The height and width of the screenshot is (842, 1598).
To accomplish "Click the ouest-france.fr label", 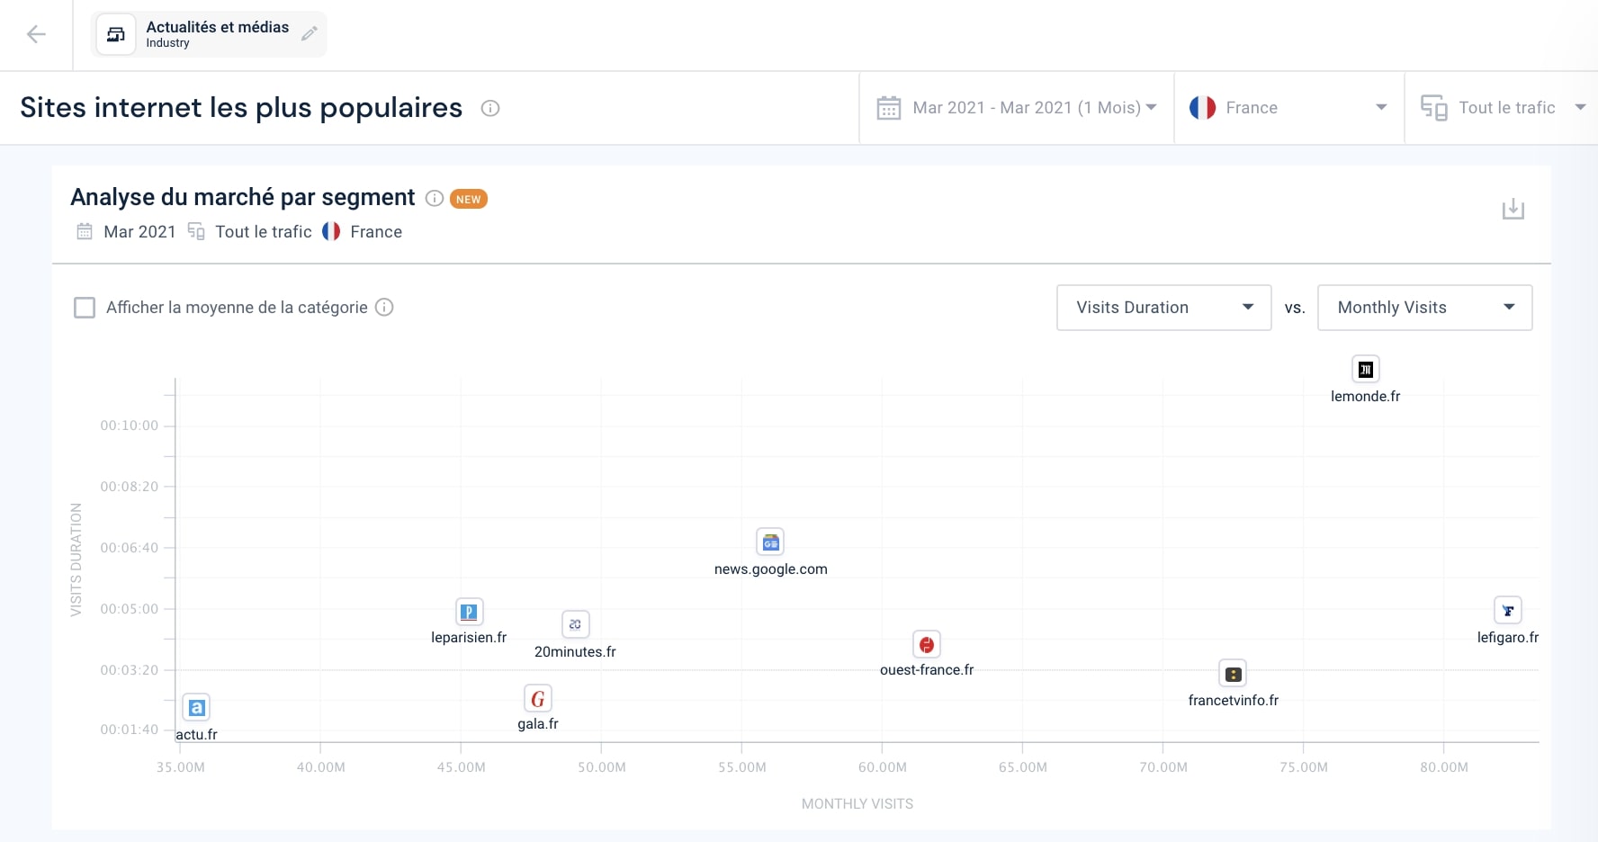I will point(927,669).
